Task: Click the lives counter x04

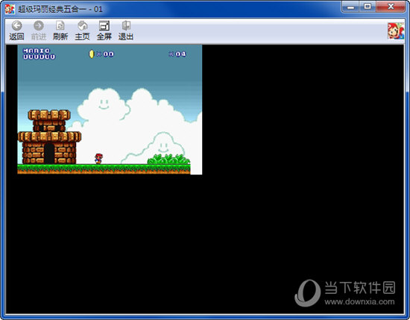Action: pyautogui.click(x=177, y=54)
